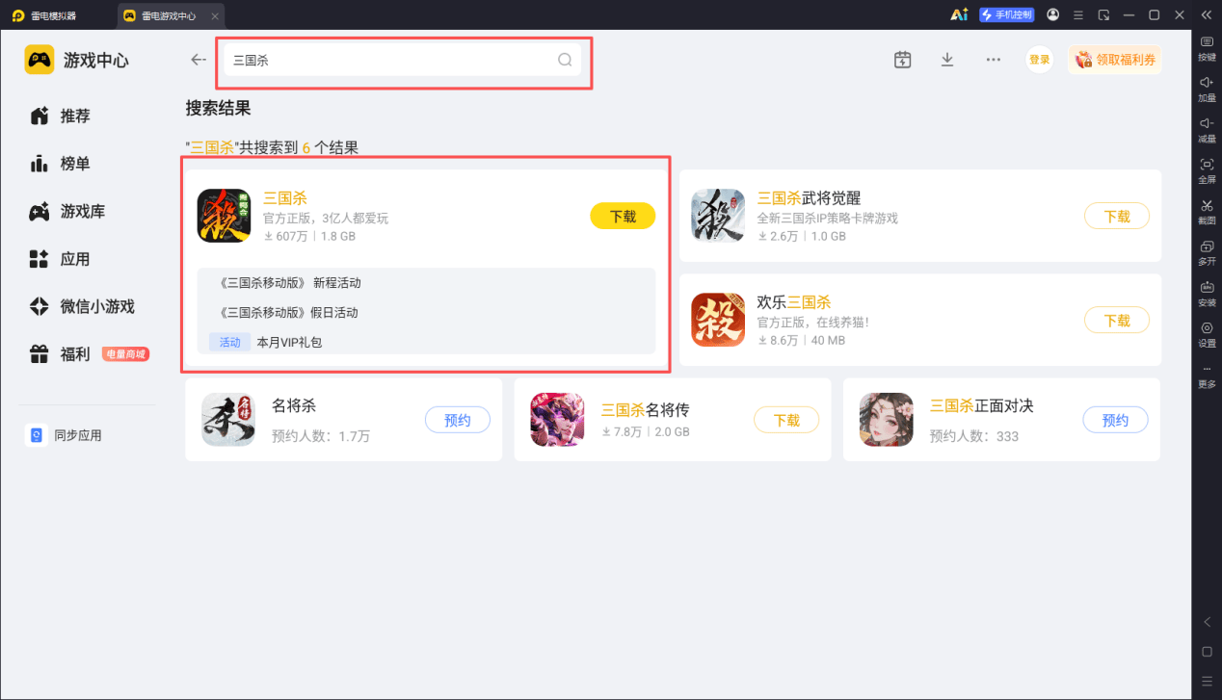Reserve 名将杀 with 预约 button
The image size is (1222, 700).
tap(458, 420)
